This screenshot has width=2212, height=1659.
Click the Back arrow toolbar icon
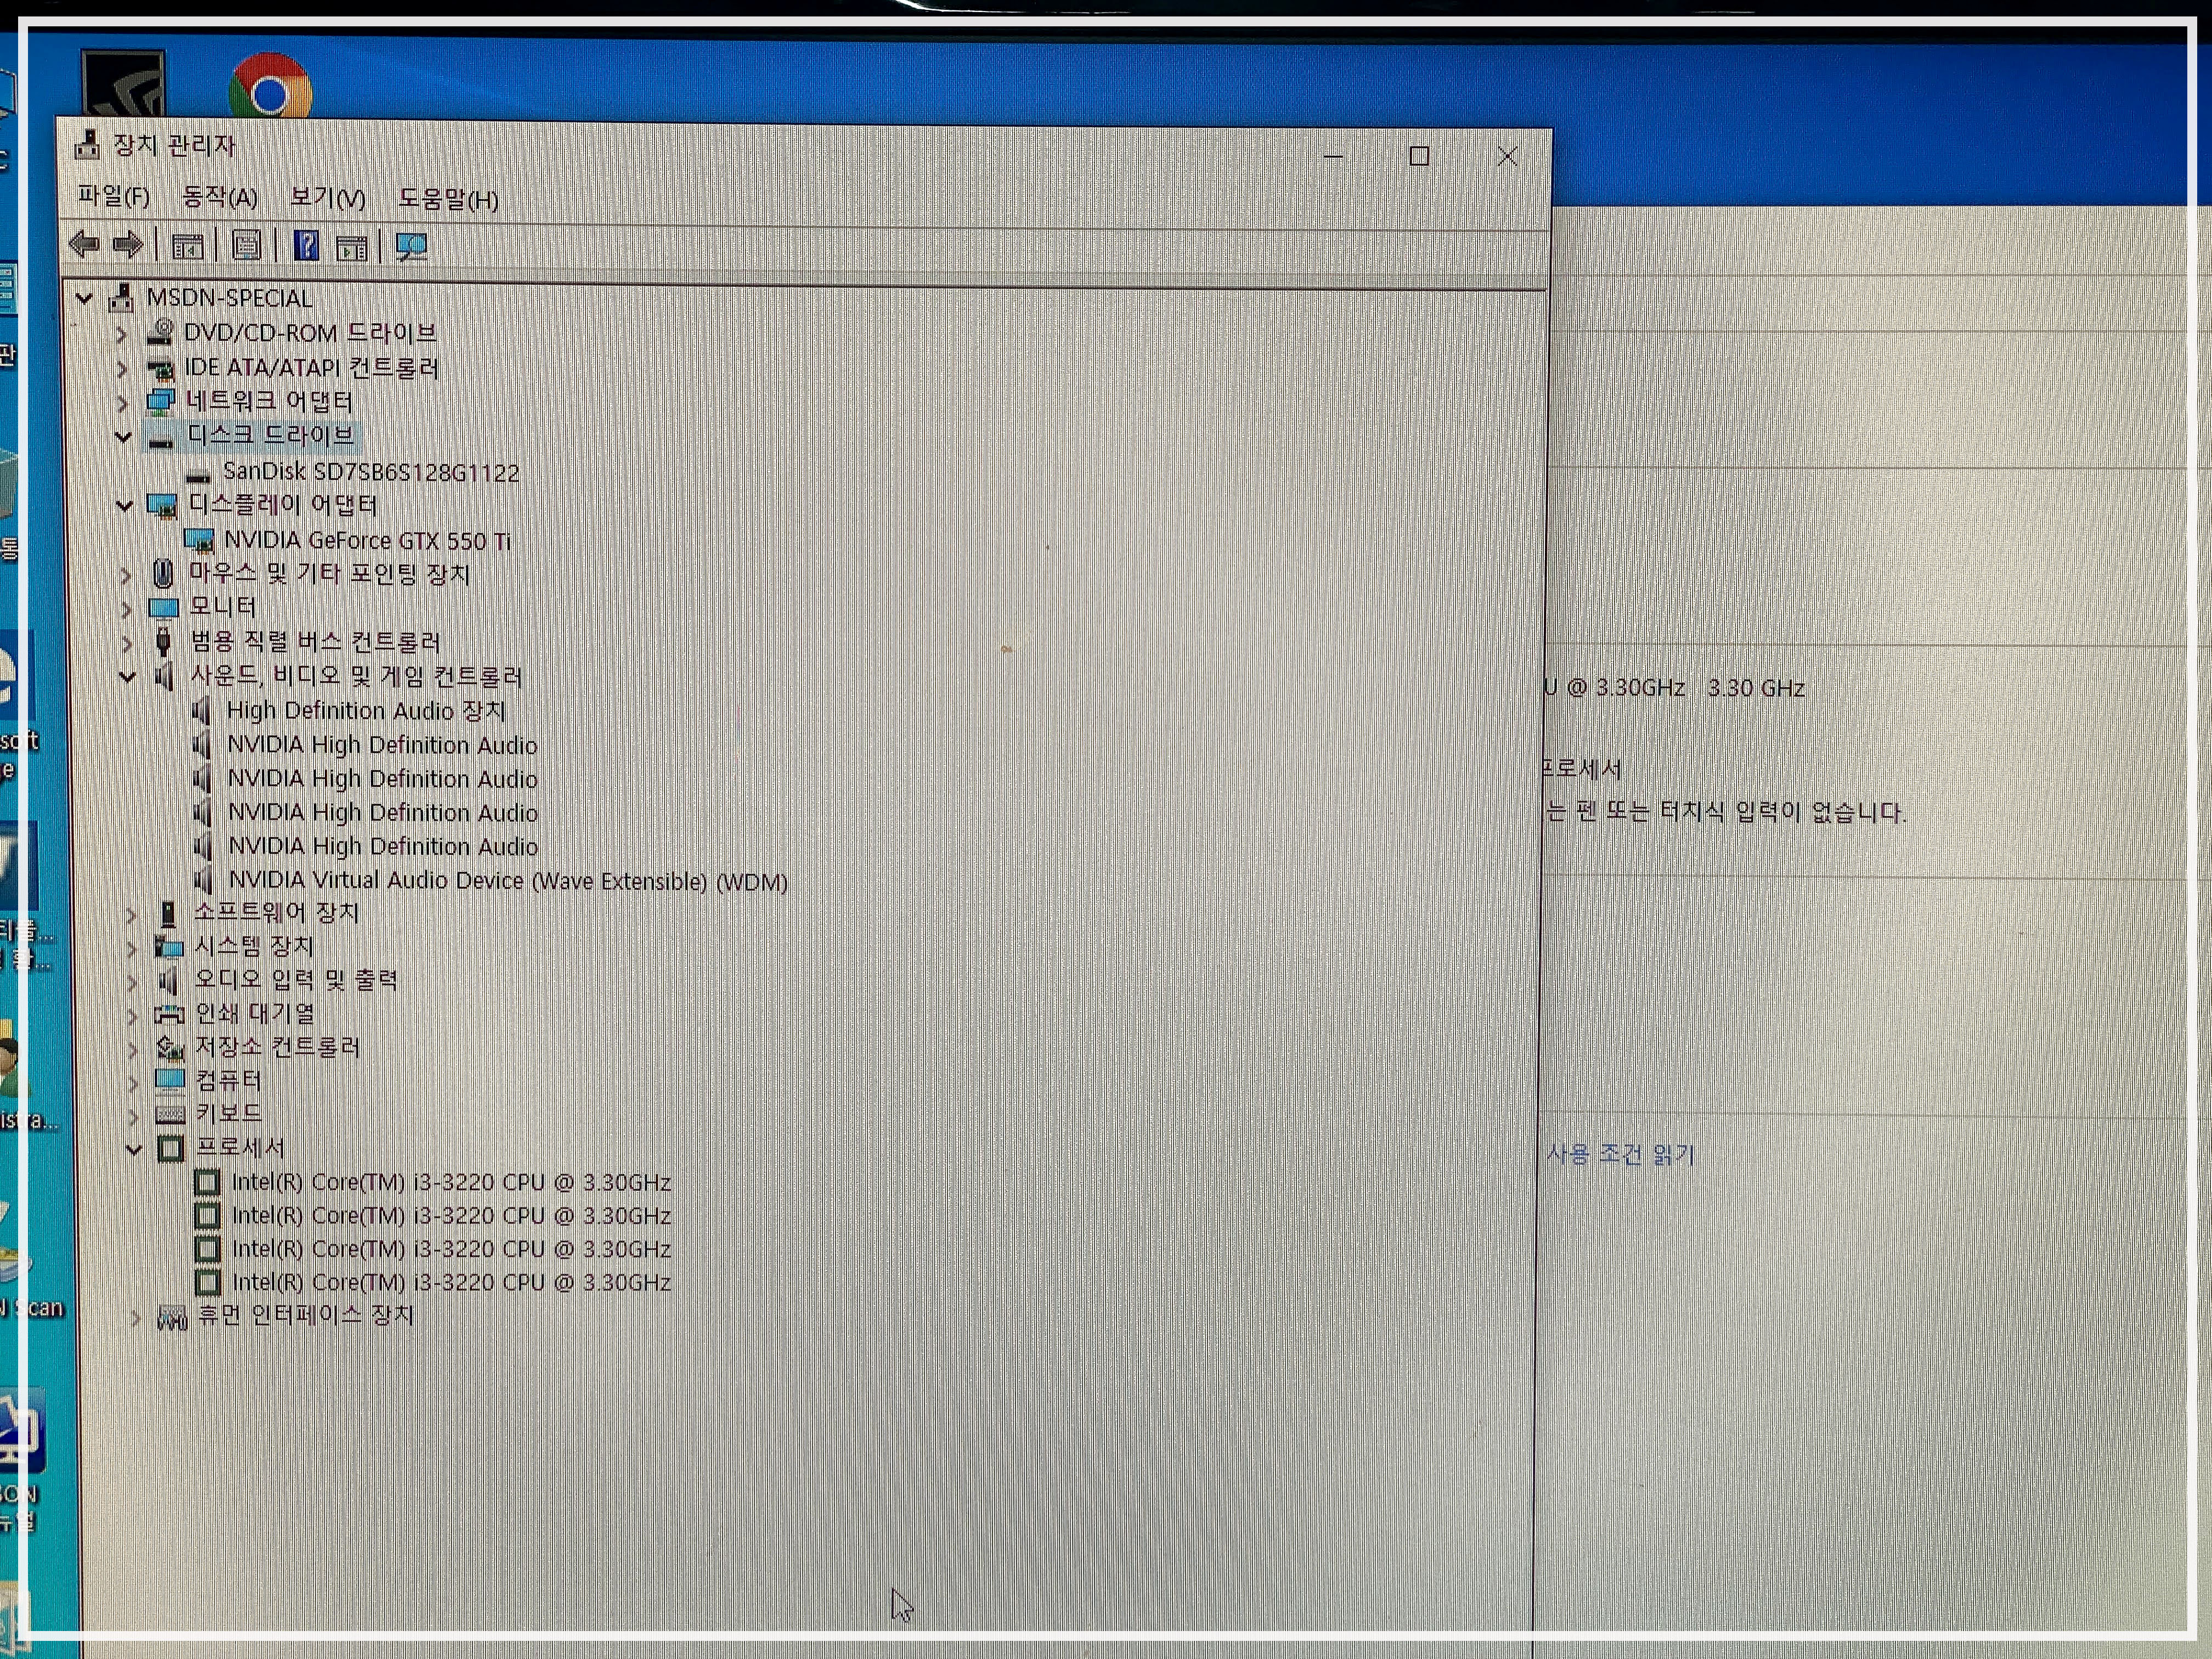(x=84, y=244)
